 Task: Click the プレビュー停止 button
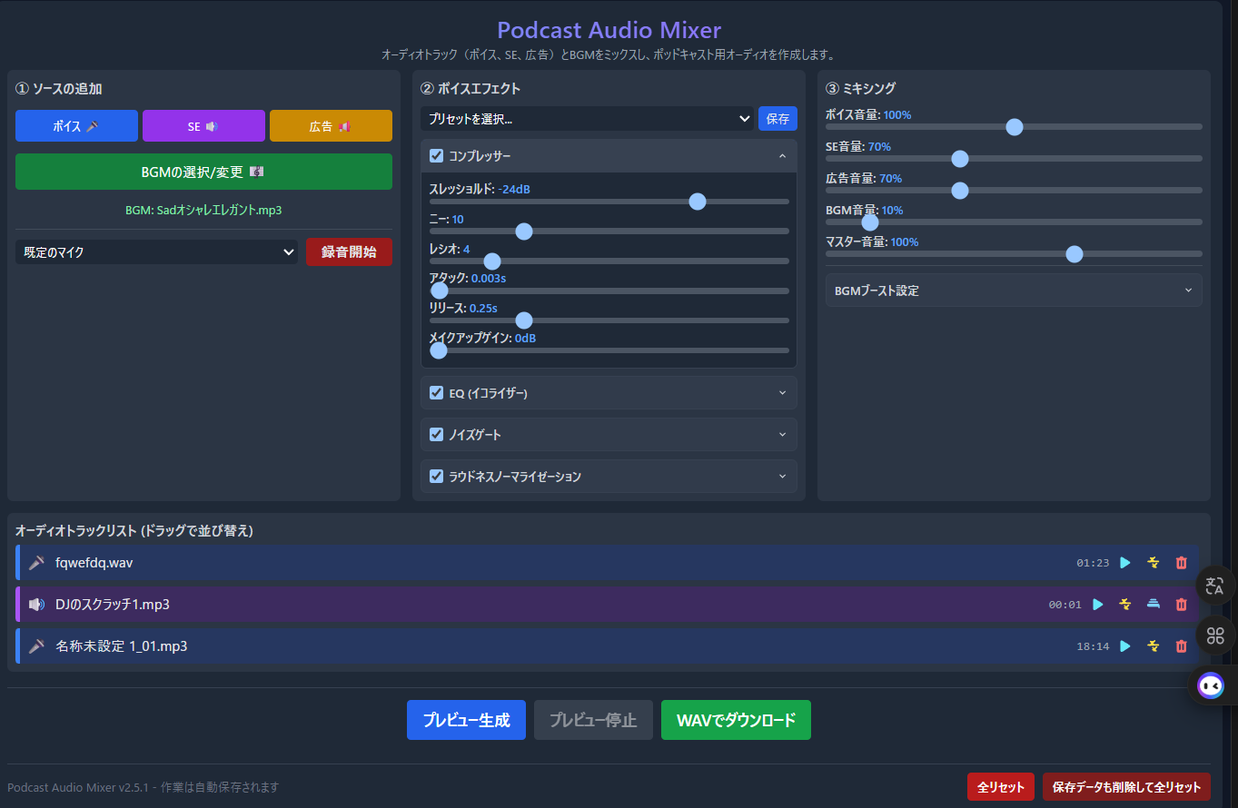click(x=593, y=720)
